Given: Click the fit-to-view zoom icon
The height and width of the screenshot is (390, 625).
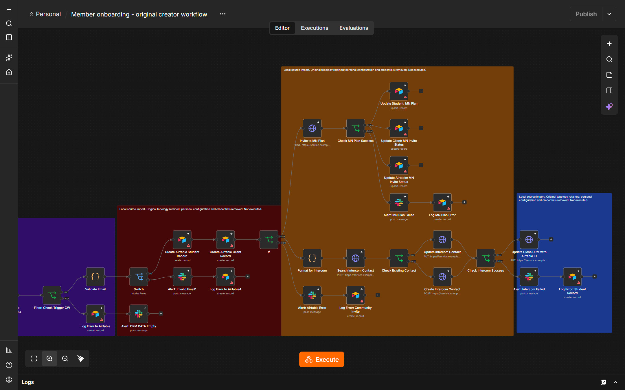Looking at the screenshot, I should (34, 359).
